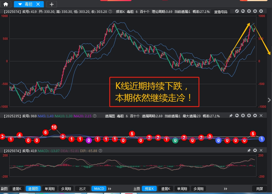Toggle the MACD sub-chart indicator
The height and width of the screenshot is (194, 272).
tap(99, 189)
